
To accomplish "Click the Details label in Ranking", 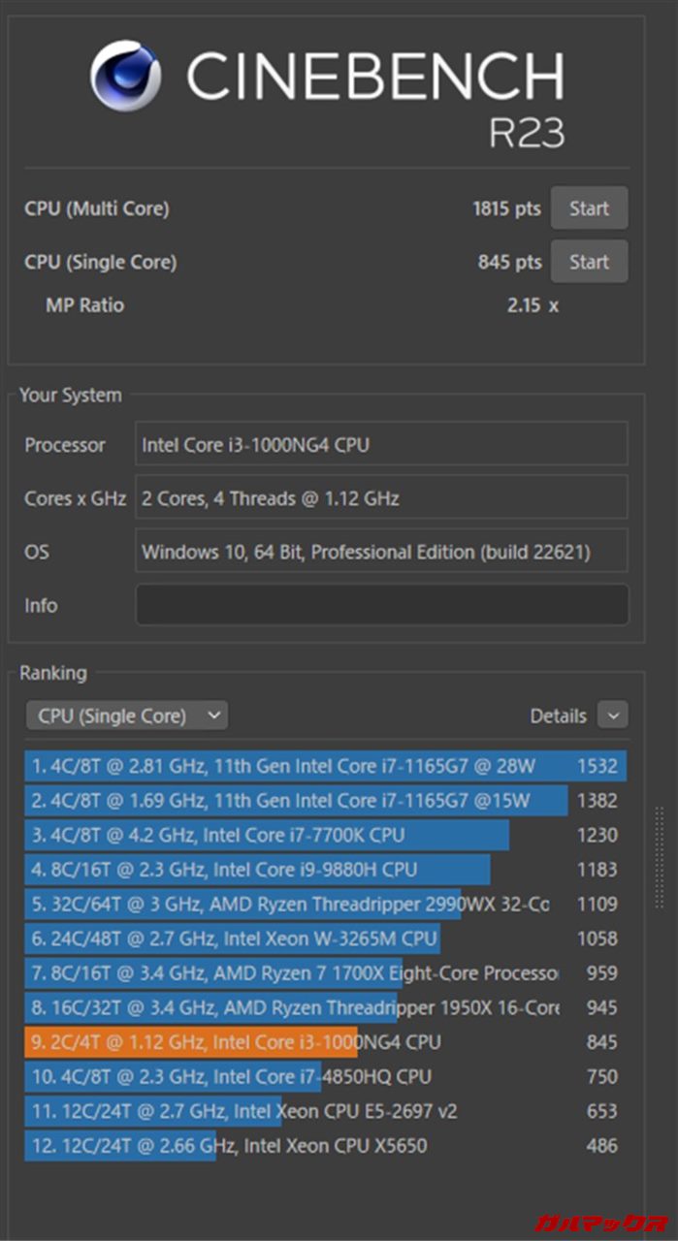I will tap(558, 716).
